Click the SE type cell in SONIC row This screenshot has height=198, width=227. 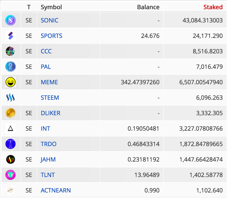29,21
